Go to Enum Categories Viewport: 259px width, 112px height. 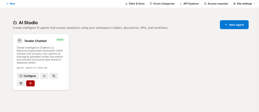coord(162,4)
